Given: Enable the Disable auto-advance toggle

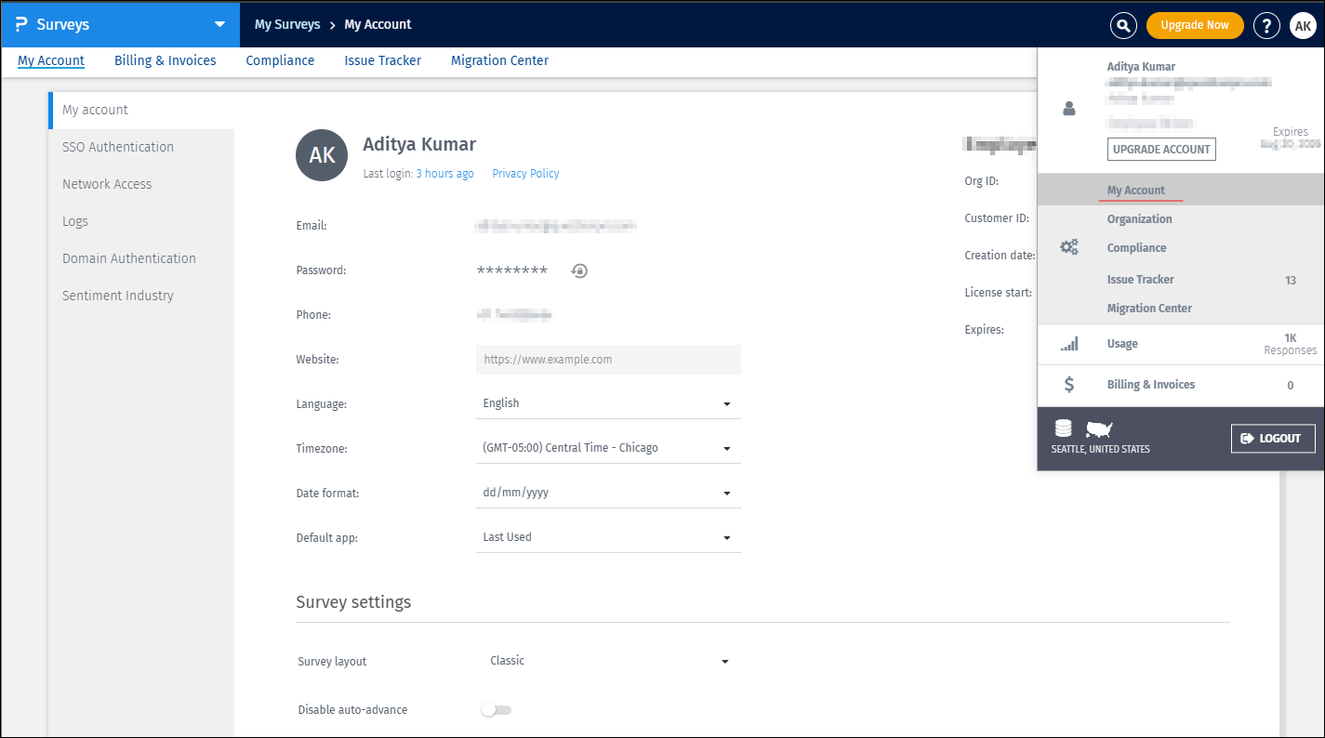Looking at the screenshot, I should click(x=496, y=709).
